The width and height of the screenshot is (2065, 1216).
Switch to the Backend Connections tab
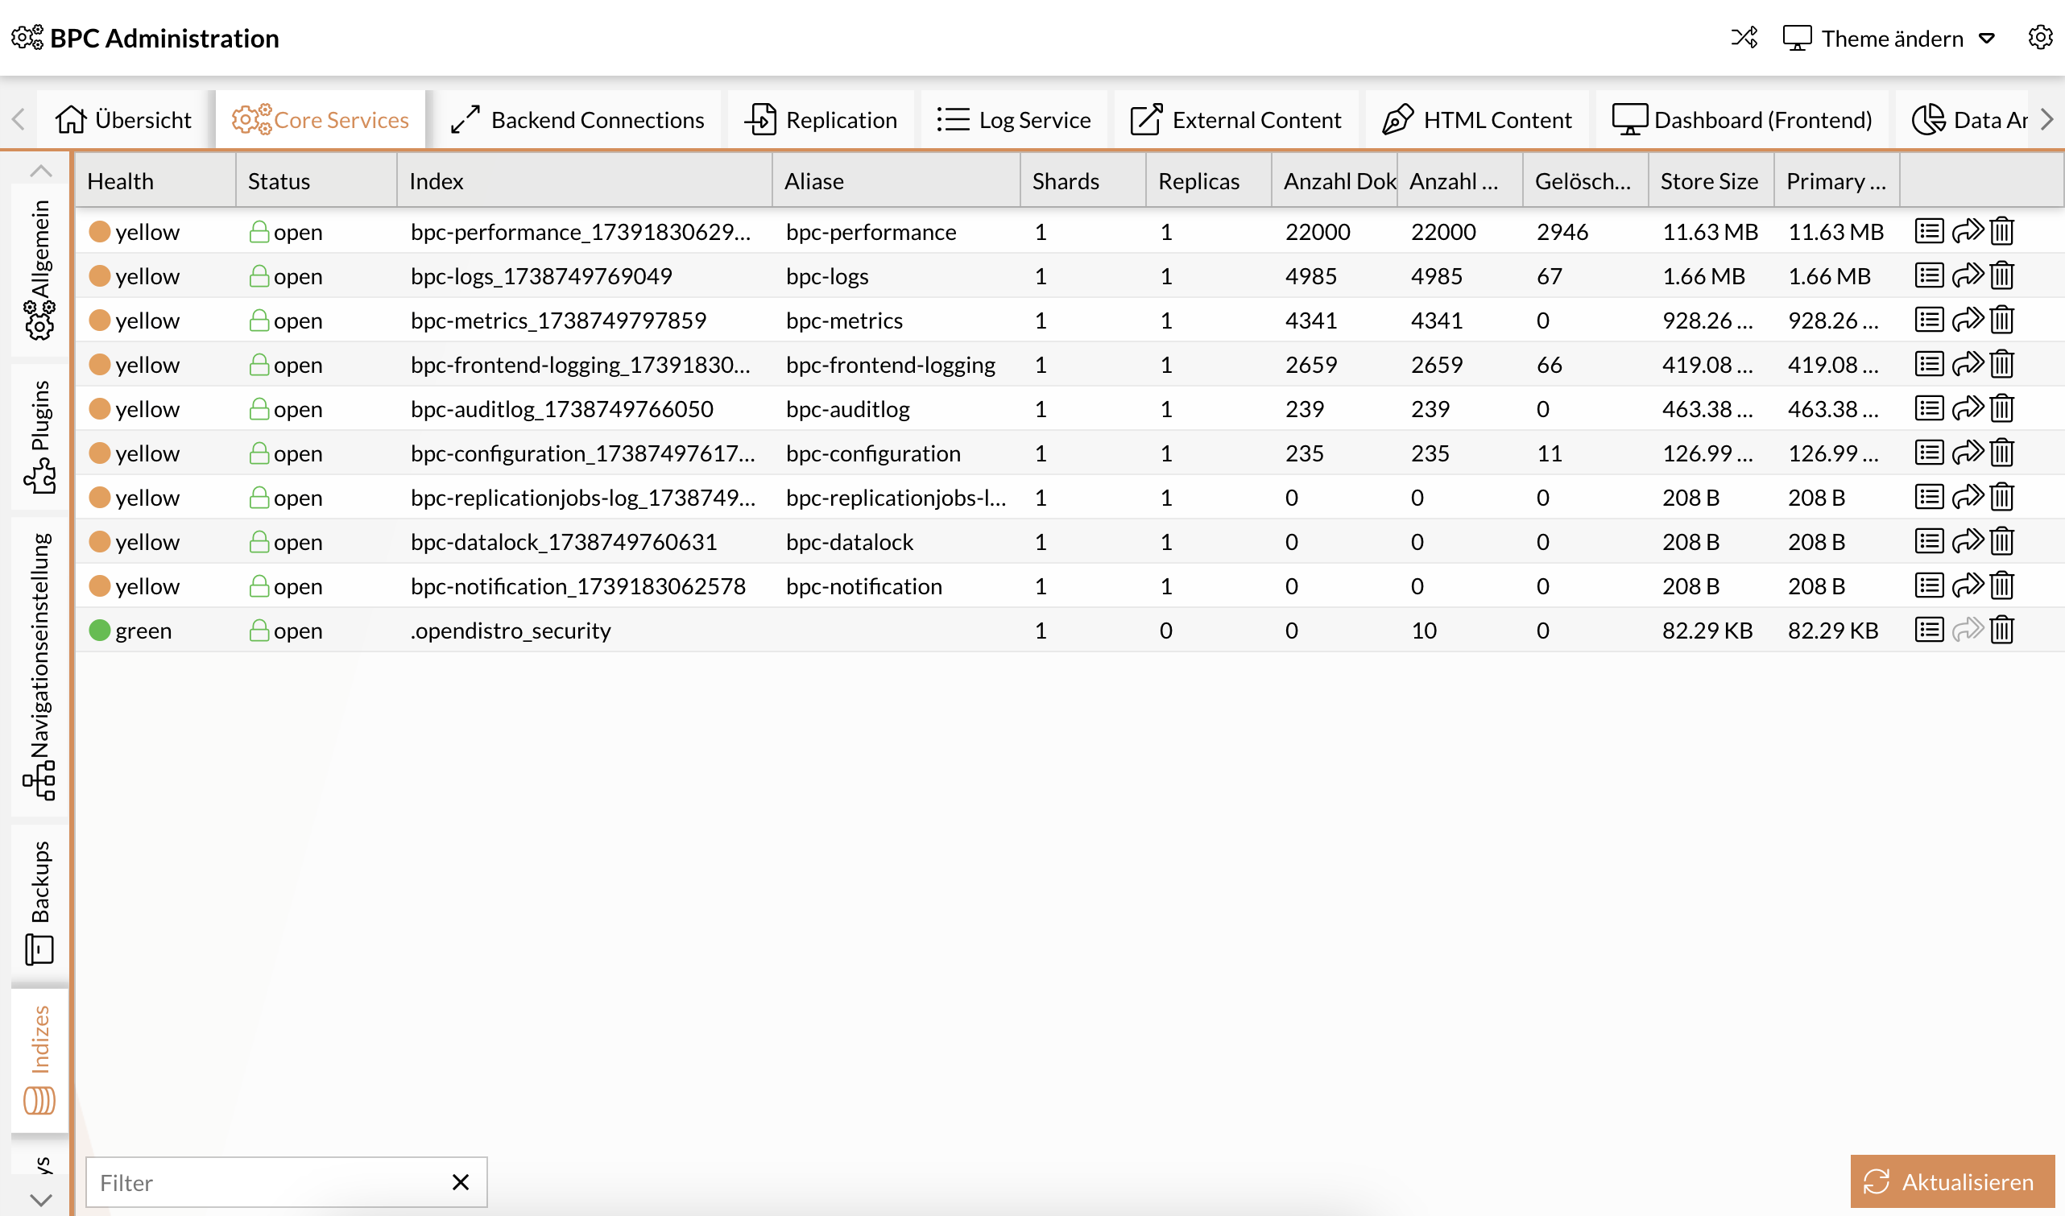[x=577, y=121]
